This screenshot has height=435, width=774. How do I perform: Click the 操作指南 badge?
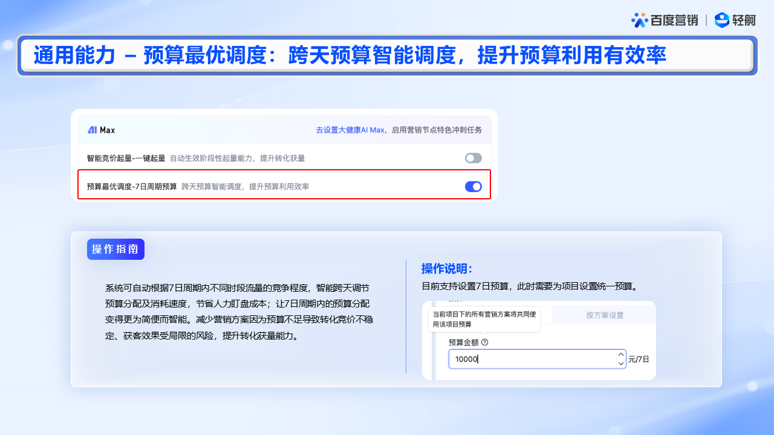pyautogui.click(x=115, y=249)
